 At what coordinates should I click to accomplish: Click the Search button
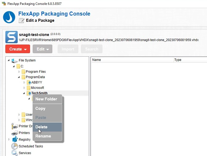click(x=92, y=49)
